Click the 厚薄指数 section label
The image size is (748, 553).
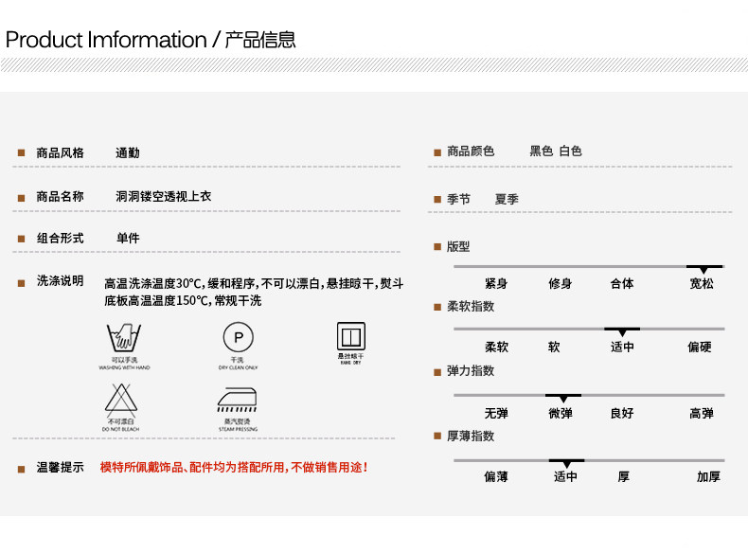tap(471, 437)
